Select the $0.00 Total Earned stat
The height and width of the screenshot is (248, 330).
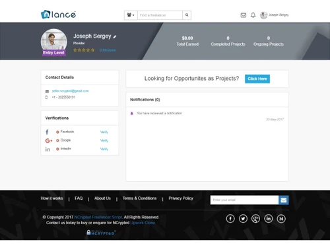187,41
